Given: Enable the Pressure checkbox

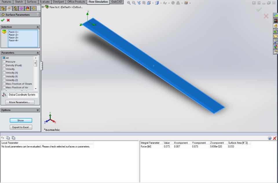Looking at the screenshot, I should point(4,61).
